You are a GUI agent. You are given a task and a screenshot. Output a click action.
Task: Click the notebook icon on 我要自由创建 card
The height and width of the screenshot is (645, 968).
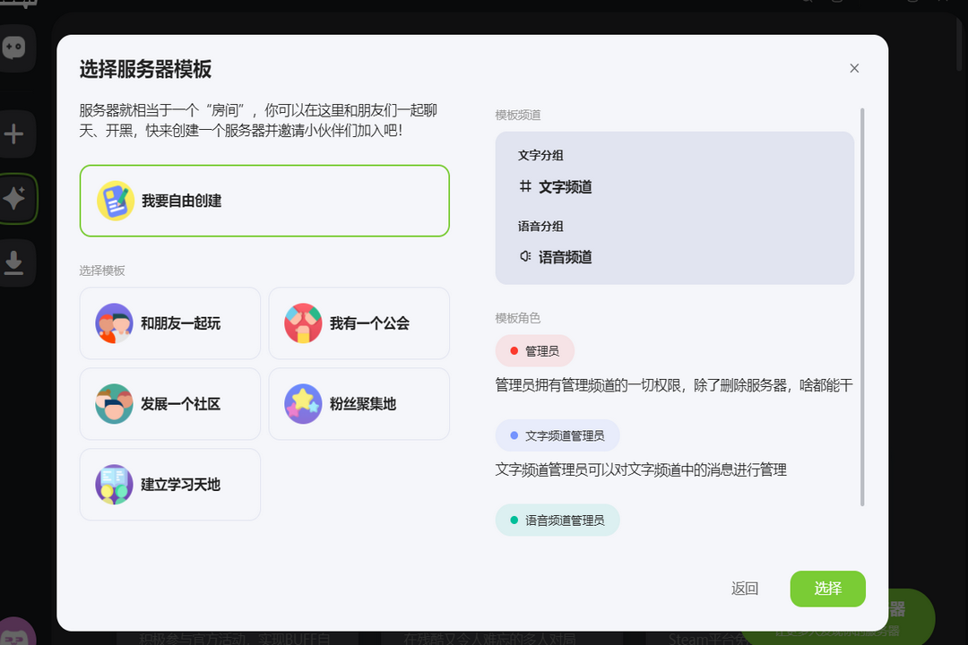coord(114,201)
